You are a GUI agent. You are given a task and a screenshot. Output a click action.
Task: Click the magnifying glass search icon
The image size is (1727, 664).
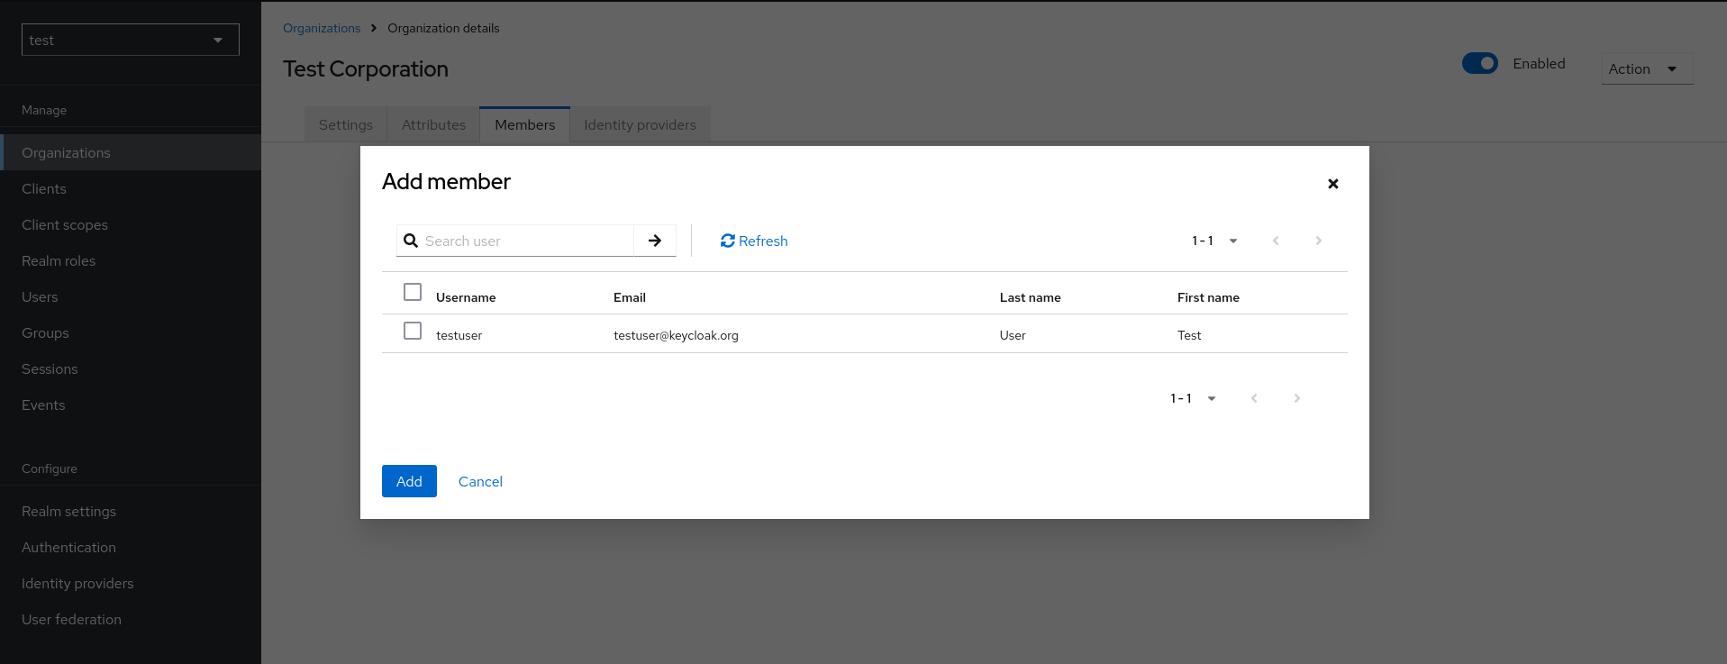click(x=411, y=241)
